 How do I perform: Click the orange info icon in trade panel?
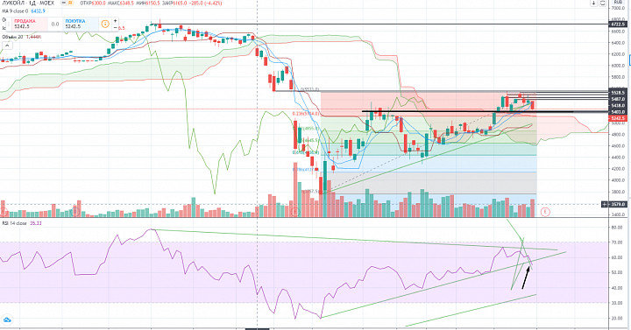click(x=104, y=24)
